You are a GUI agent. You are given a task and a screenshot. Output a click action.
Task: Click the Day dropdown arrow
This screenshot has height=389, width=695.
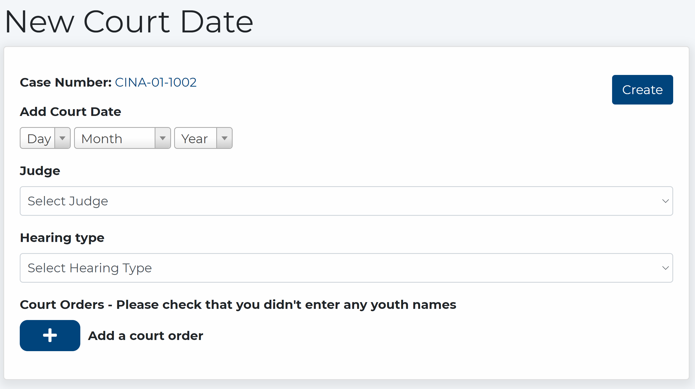(63, 138)
